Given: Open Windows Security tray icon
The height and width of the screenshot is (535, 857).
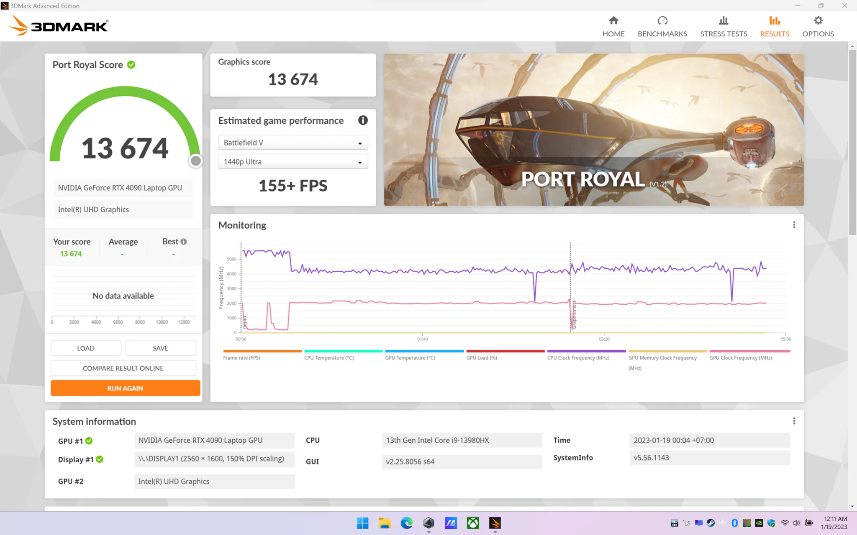Looking at the screenshot, I should coord(771,523).
